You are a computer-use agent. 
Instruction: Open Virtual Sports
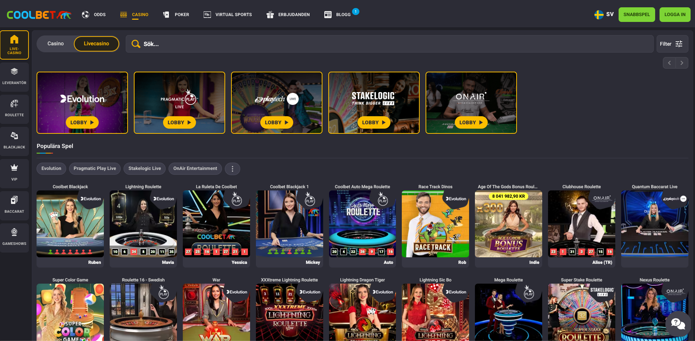point(227,15)
